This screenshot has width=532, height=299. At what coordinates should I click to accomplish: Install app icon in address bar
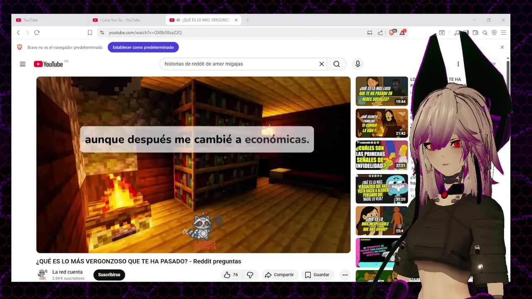point(369,32)
